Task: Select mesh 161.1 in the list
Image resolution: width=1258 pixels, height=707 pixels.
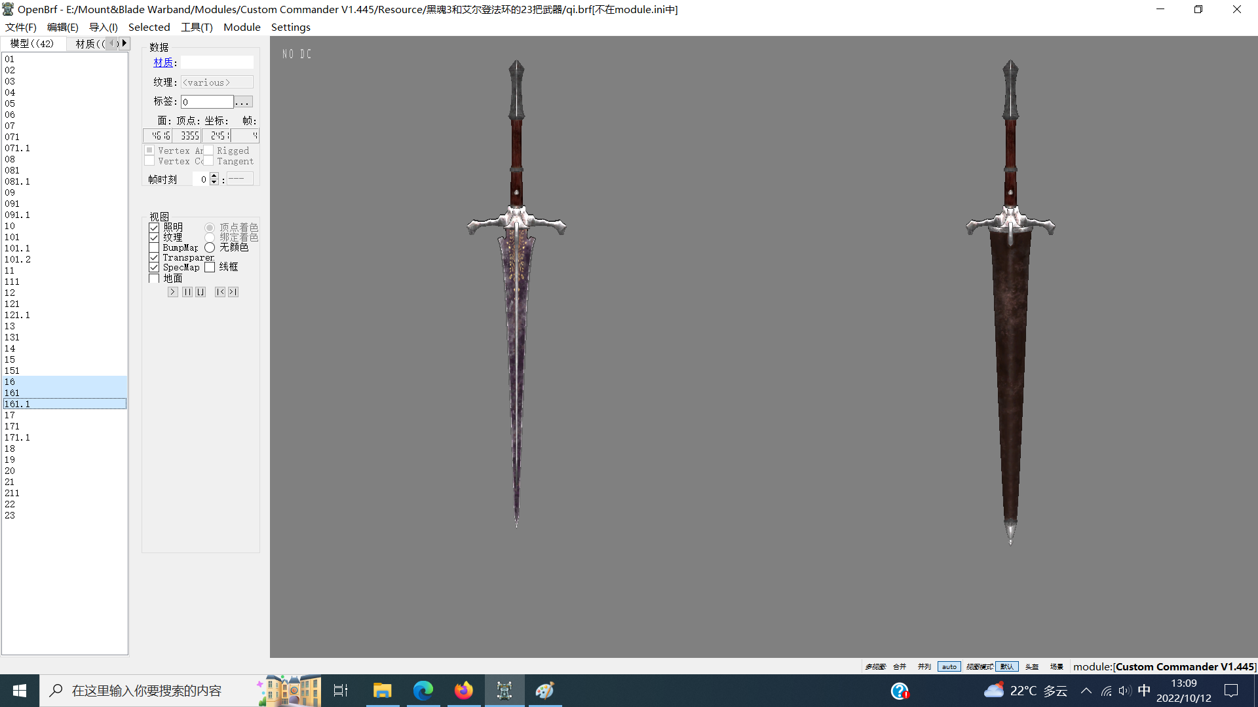Action: (64, 404)
